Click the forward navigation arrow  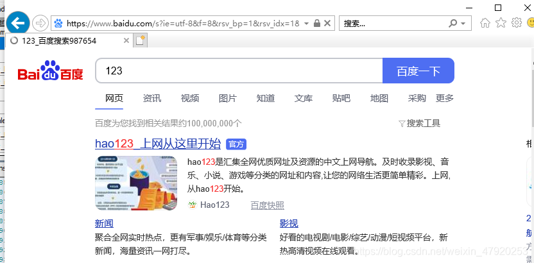[40, 24]
